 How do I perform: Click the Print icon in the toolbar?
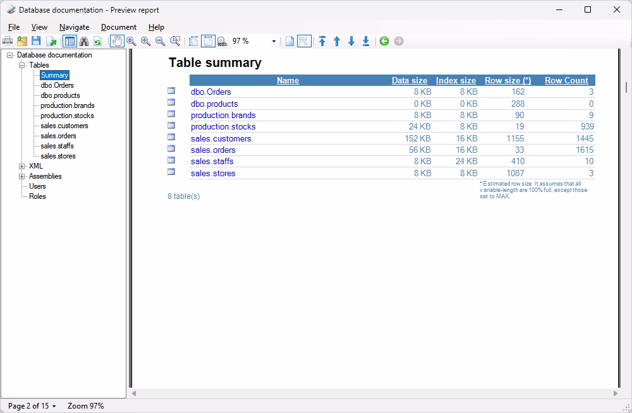click(x=8, y=41)
